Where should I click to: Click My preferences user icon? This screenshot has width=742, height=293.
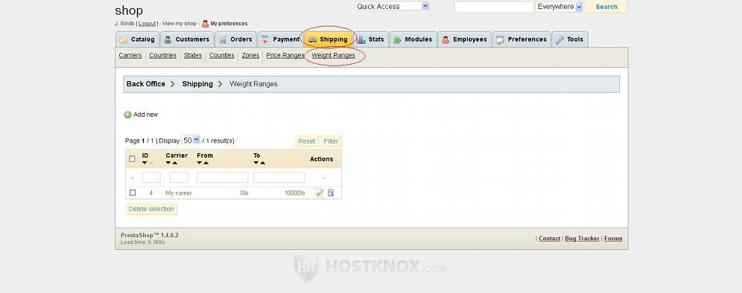click(x=206, y=24)
